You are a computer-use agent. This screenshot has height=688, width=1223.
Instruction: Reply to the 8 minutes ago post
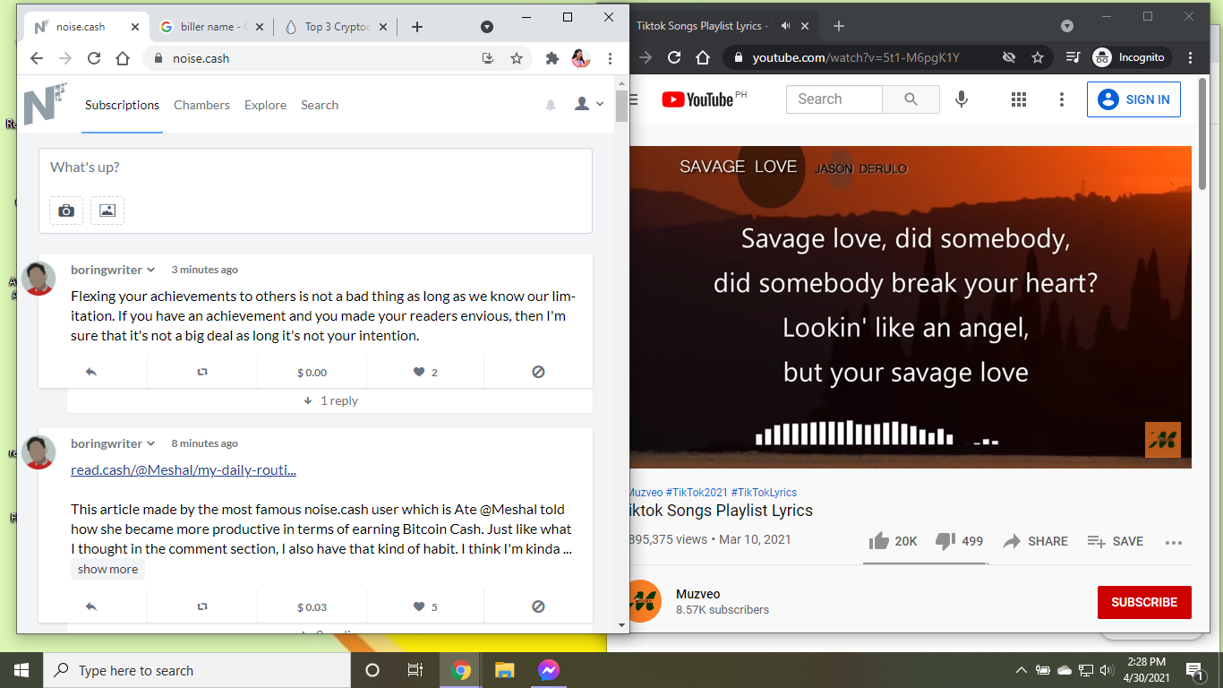(91, 606)
